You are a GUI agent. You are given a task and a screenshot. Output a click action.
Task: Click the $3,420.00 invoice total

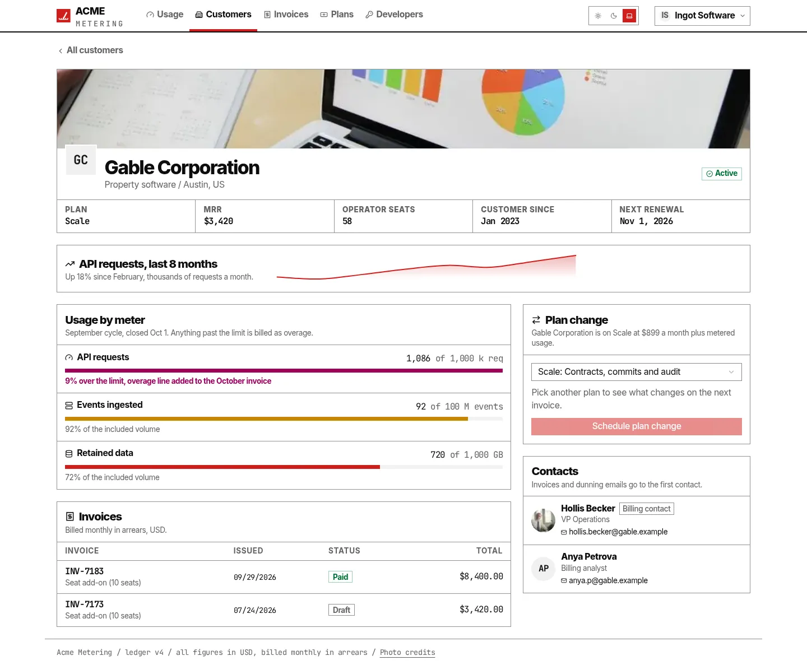coord(481,610)
